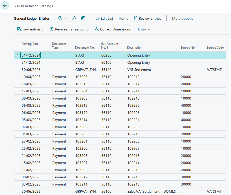Click Reverse Transaction action
231x195 pixels.
(69, 29)
